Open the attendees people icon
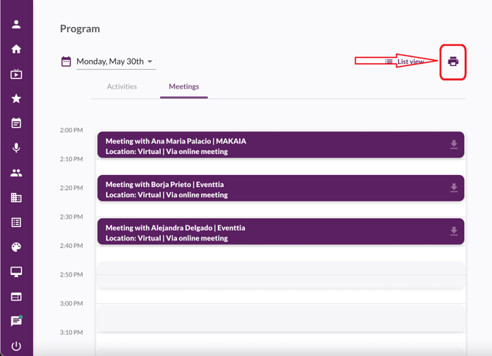492x356 pixels. point(16,173)
